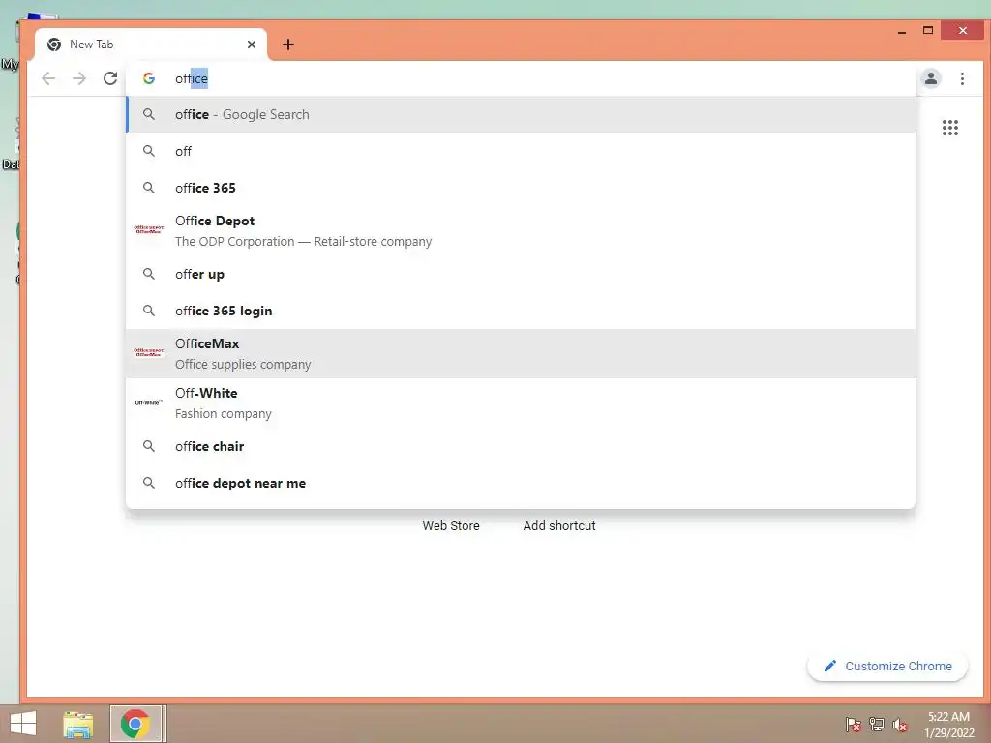
Task: Open the taskbar clock showing 5:22 AM
Action: [948, 725]
